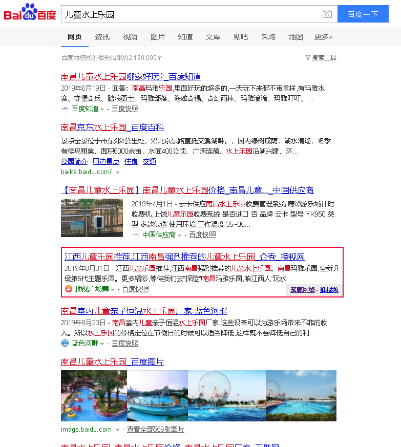Select the 网页 tab
The width and height of the screenshot is (401, 447).
[75, 37]
